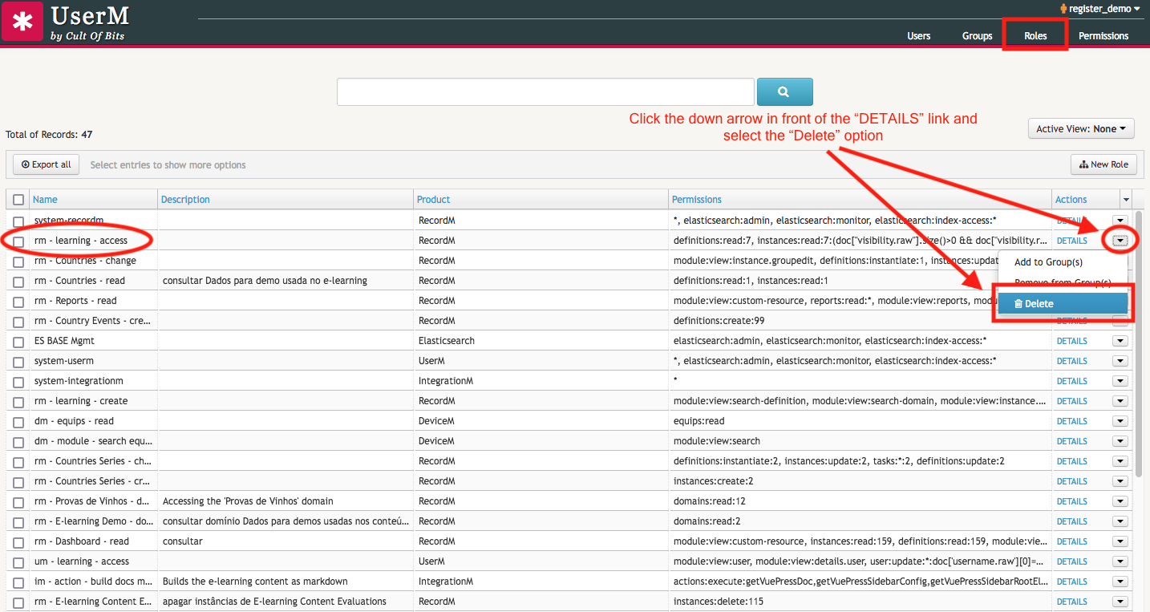Check the system-userm row checkbox

pos(18,362)
